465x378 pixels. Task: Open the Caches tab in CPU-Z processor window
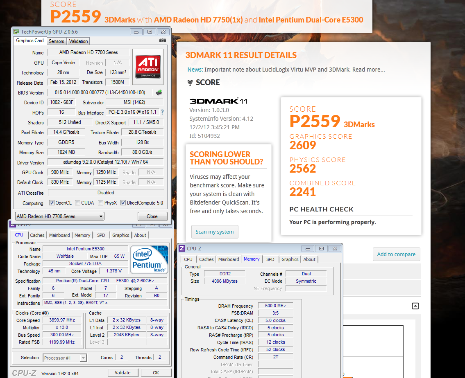[x=37, y=235]
